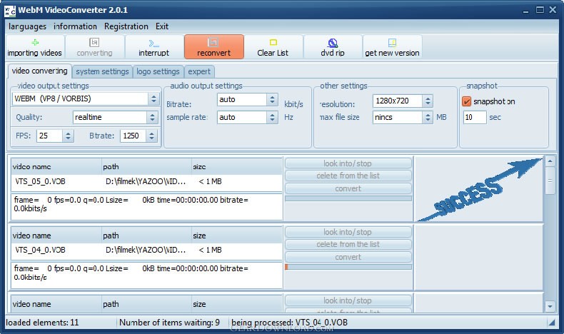Switch to the logo settings tab
Viewport: 564px width, 334px height.
[158, 71]
